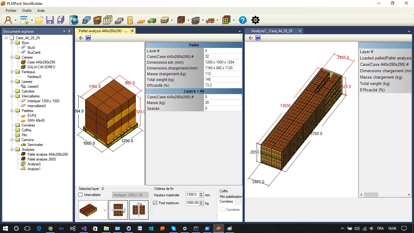Open the dropdown arrow of the optimisation cube icon

click(x=234, y=21)
